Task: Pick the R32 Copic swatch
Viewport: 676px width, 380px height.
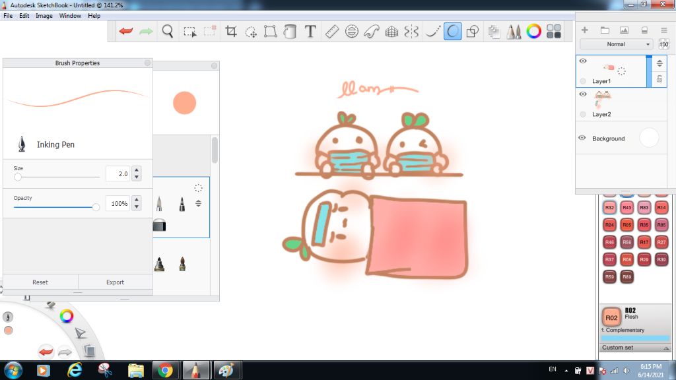Action: (609, 207)
